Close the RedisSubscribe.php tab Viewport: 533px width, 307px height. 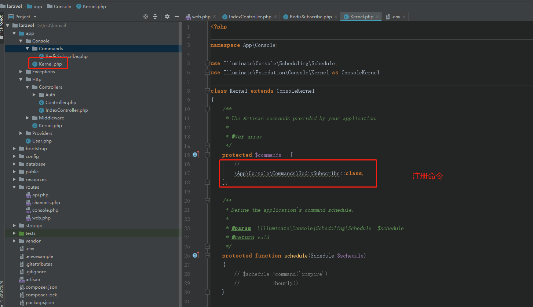pyautogui.click(x=336, y=17)
